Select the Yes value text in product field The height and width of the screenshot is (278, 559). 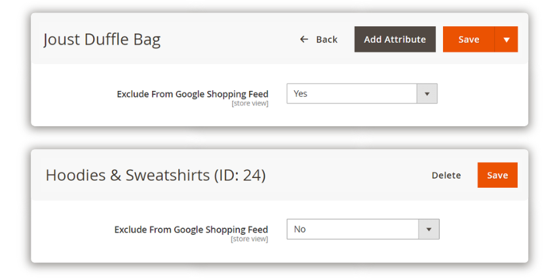coord(300,94)
